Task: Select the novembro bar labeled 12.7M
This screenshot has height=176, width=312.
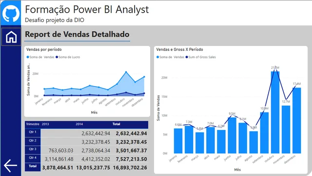Action: tap(286, 130)
